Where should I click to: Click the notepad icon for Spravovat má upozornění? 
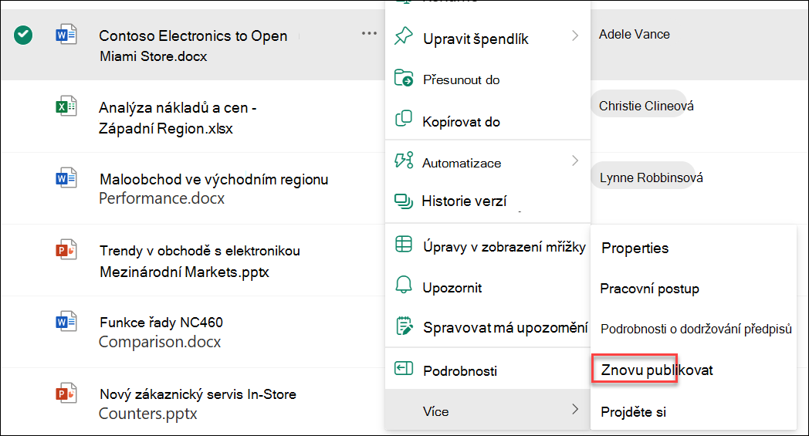click(404, 326)
